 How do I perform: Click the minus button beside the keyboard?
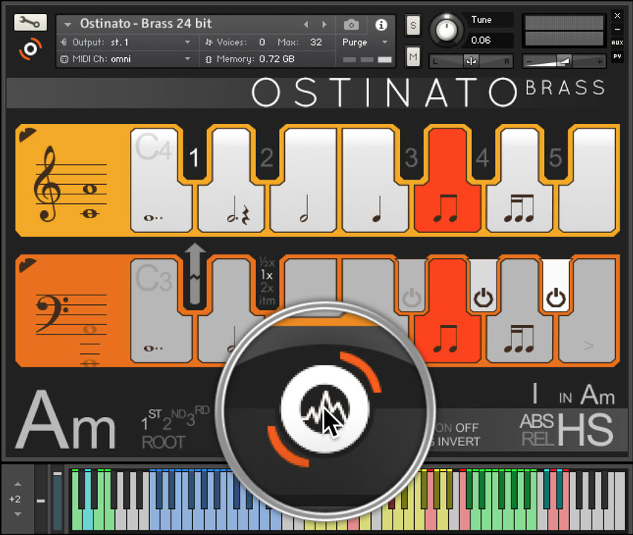point(40,501)
